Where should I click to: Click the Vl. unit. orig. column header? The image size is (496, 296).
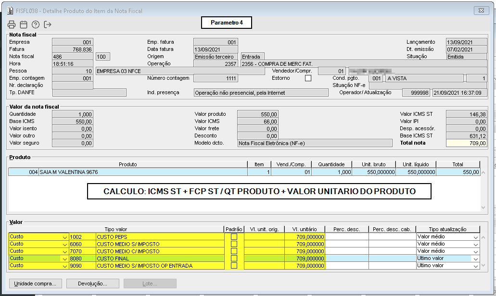point(264,229)
